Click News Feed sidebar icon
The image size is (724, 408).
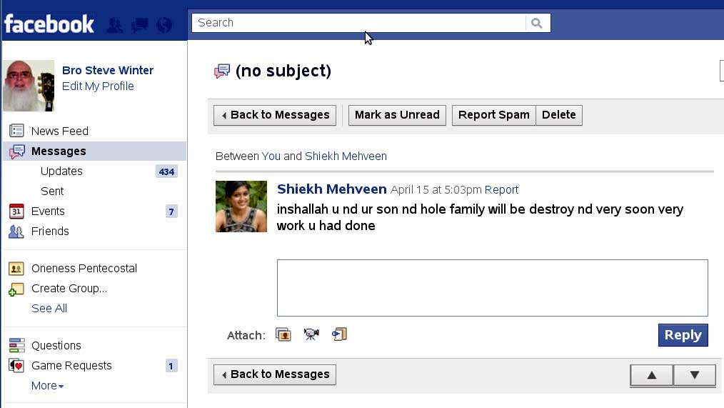[x=16, y=131]
